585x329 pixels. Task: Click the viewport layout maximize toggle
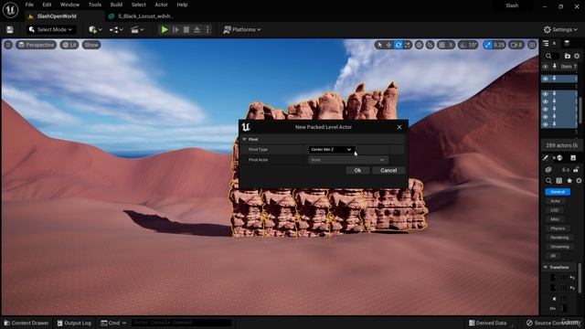point(532,45)
